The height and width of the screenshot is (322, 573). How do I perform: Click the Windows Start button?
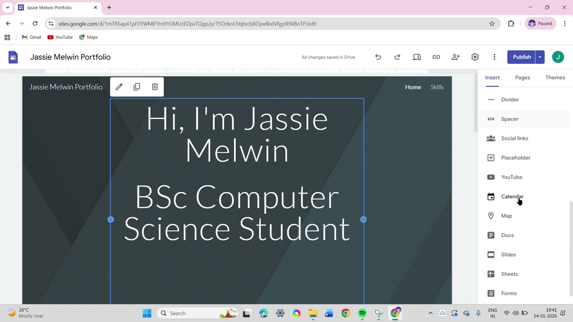[x=147, y=313]
